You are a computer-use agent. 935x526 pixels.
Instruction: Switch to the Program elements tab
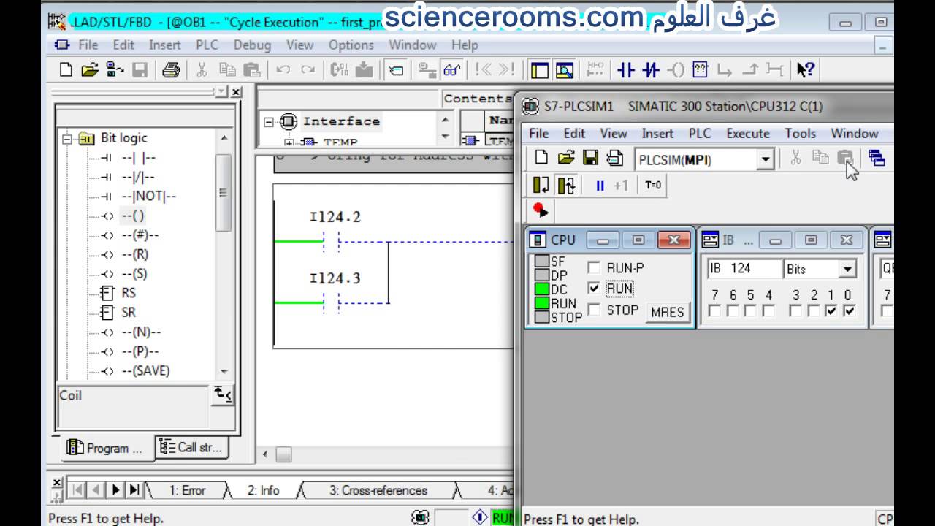[105, 448]
